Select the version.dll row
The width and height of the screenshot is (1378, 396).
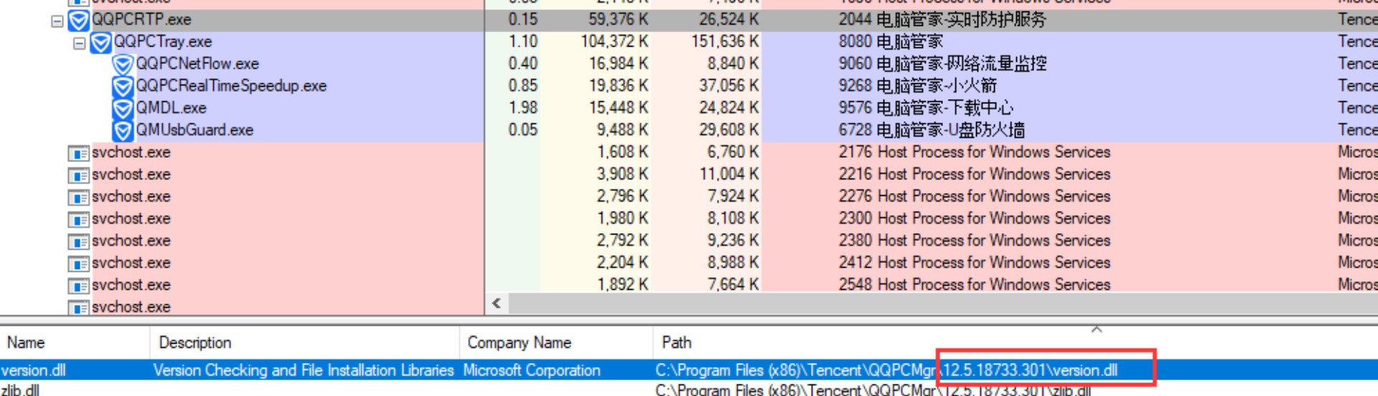[689, 370]
